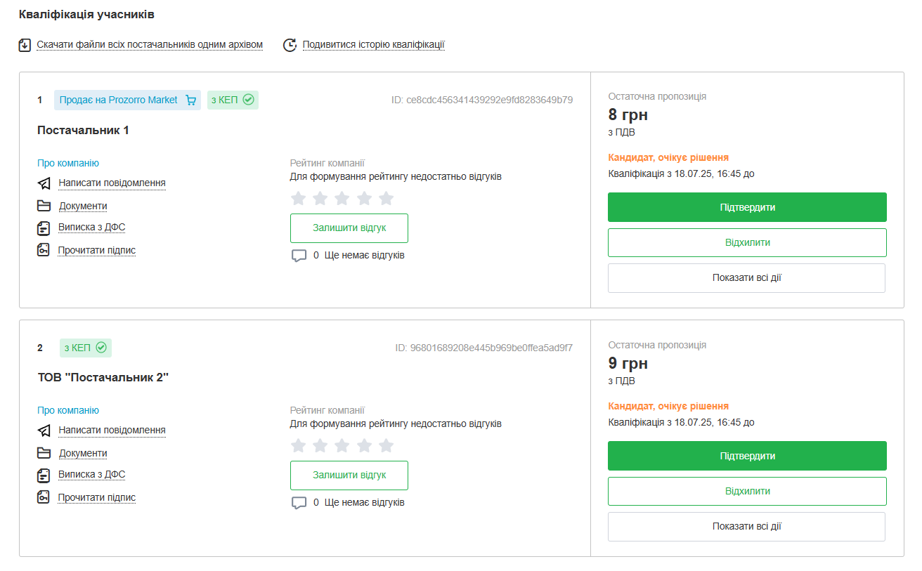Rate Постачальник 1 with five stars

tap(386, 198)
